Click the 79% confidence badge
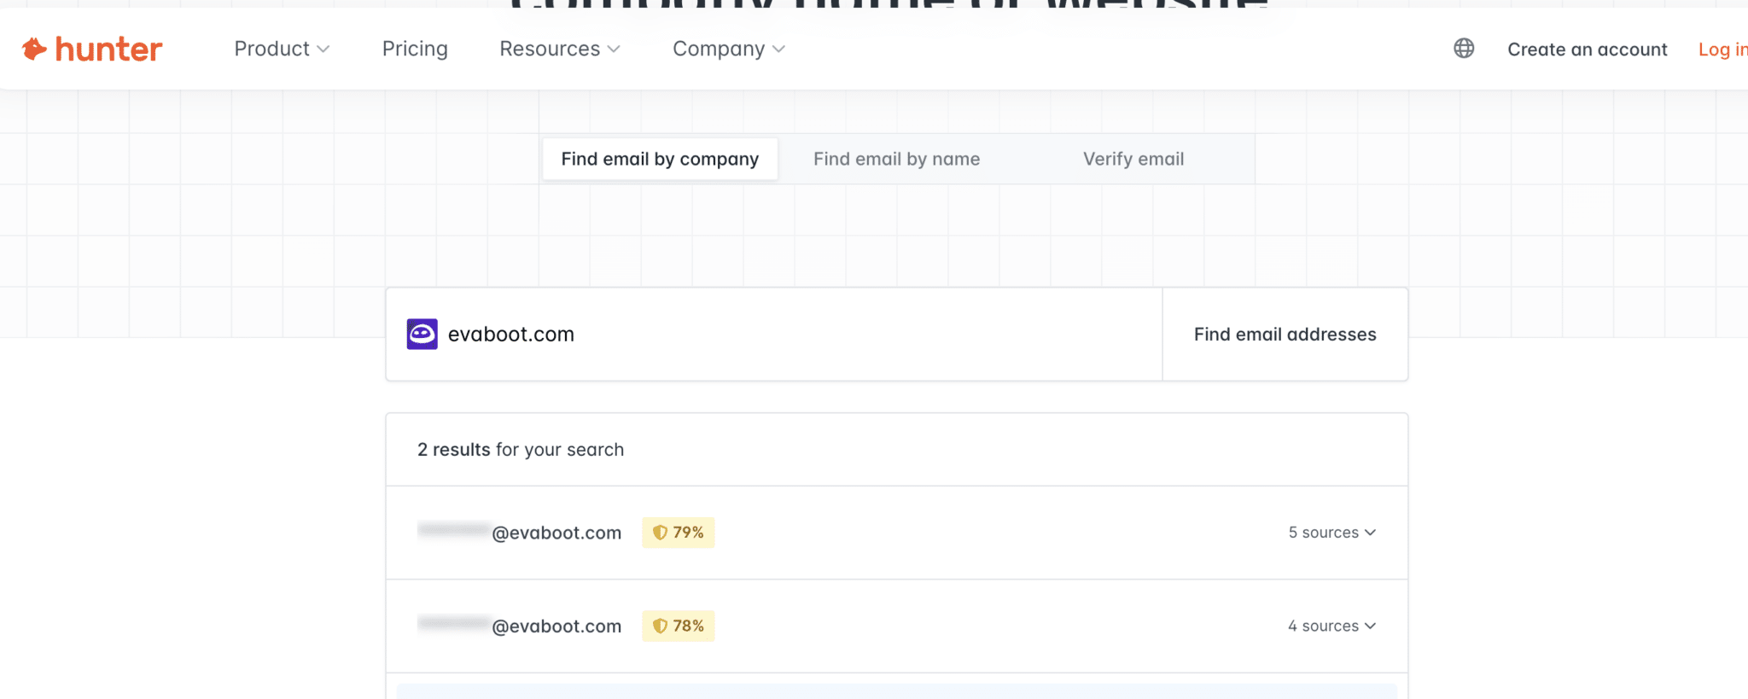 tap(678, 532)
